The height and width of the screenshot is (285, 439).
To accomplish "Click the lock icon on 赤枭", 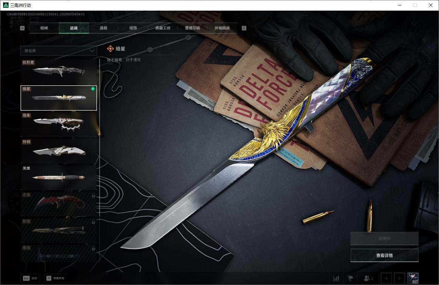I will 93,195.
